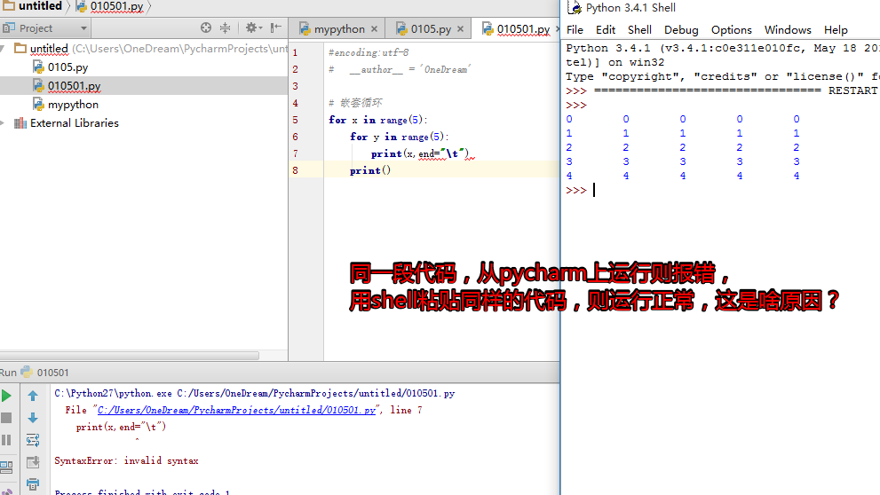Close the 0105.py editor tab

tap(460, 29)
